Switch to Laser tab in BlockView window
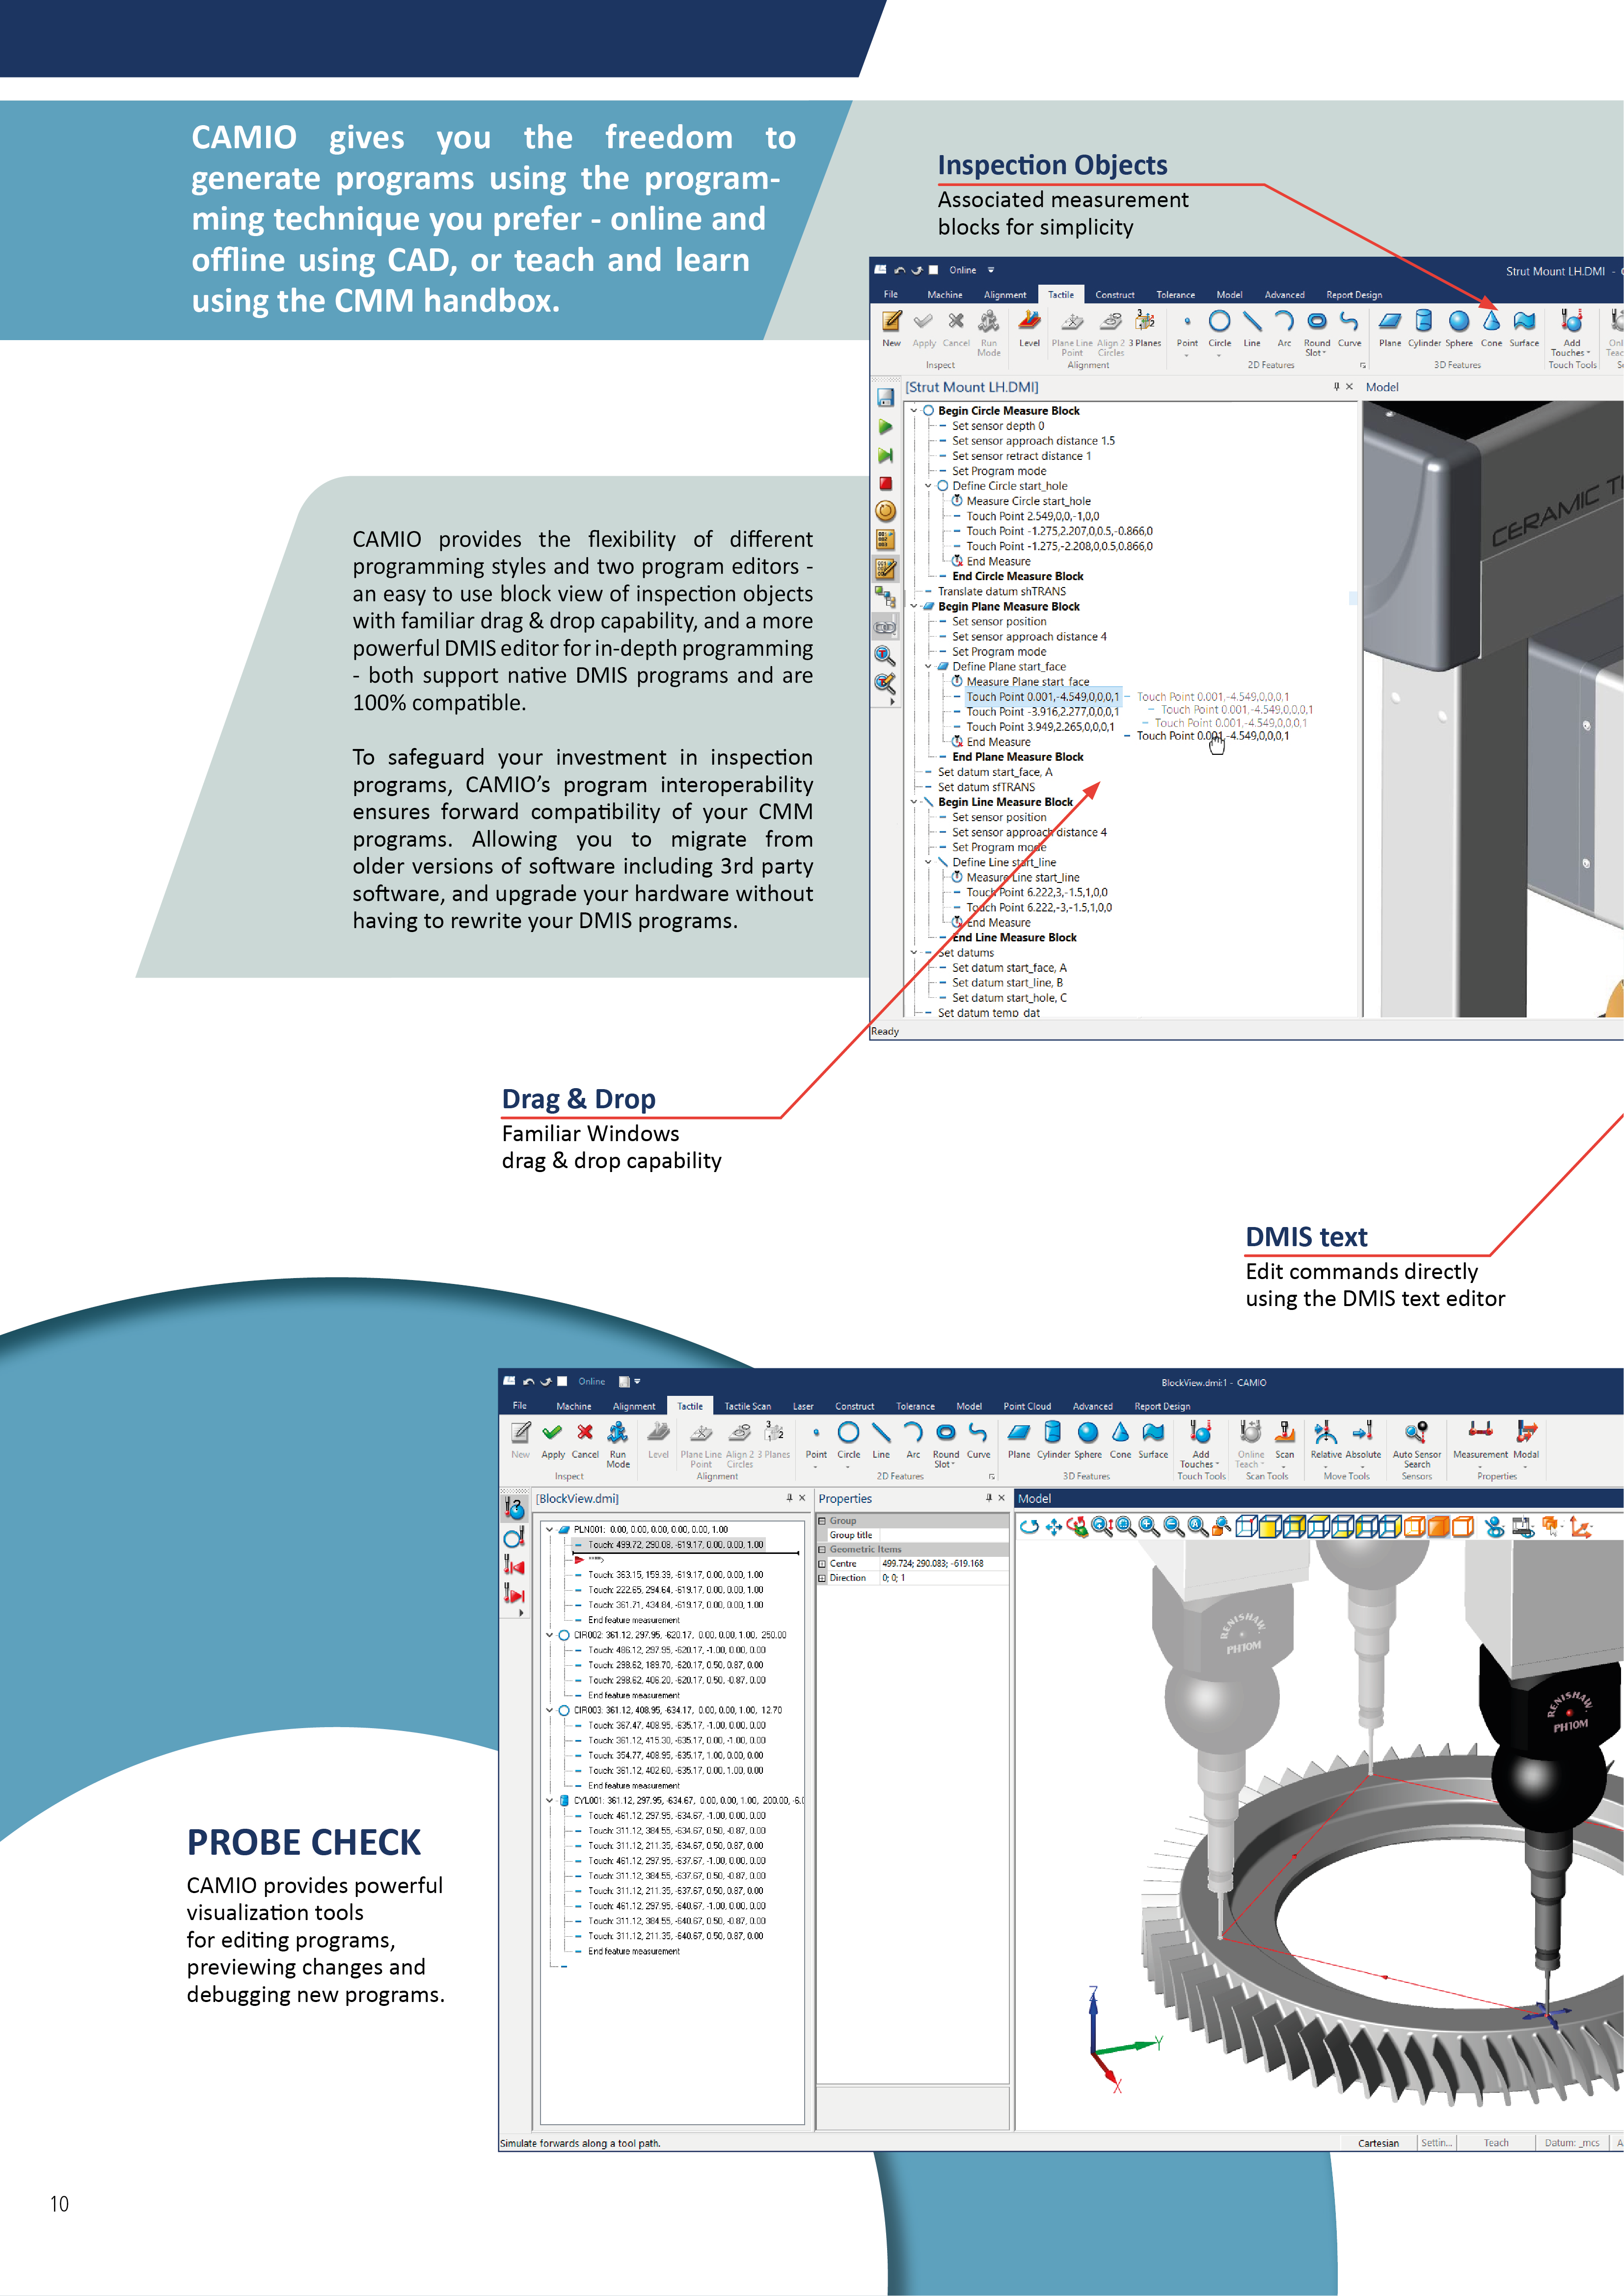1624x2296 pixels. [x=803, y=1406]
